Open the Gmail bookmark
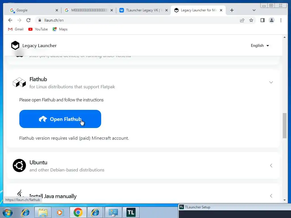This screenshot has width=291, height=218. [16, 29]
